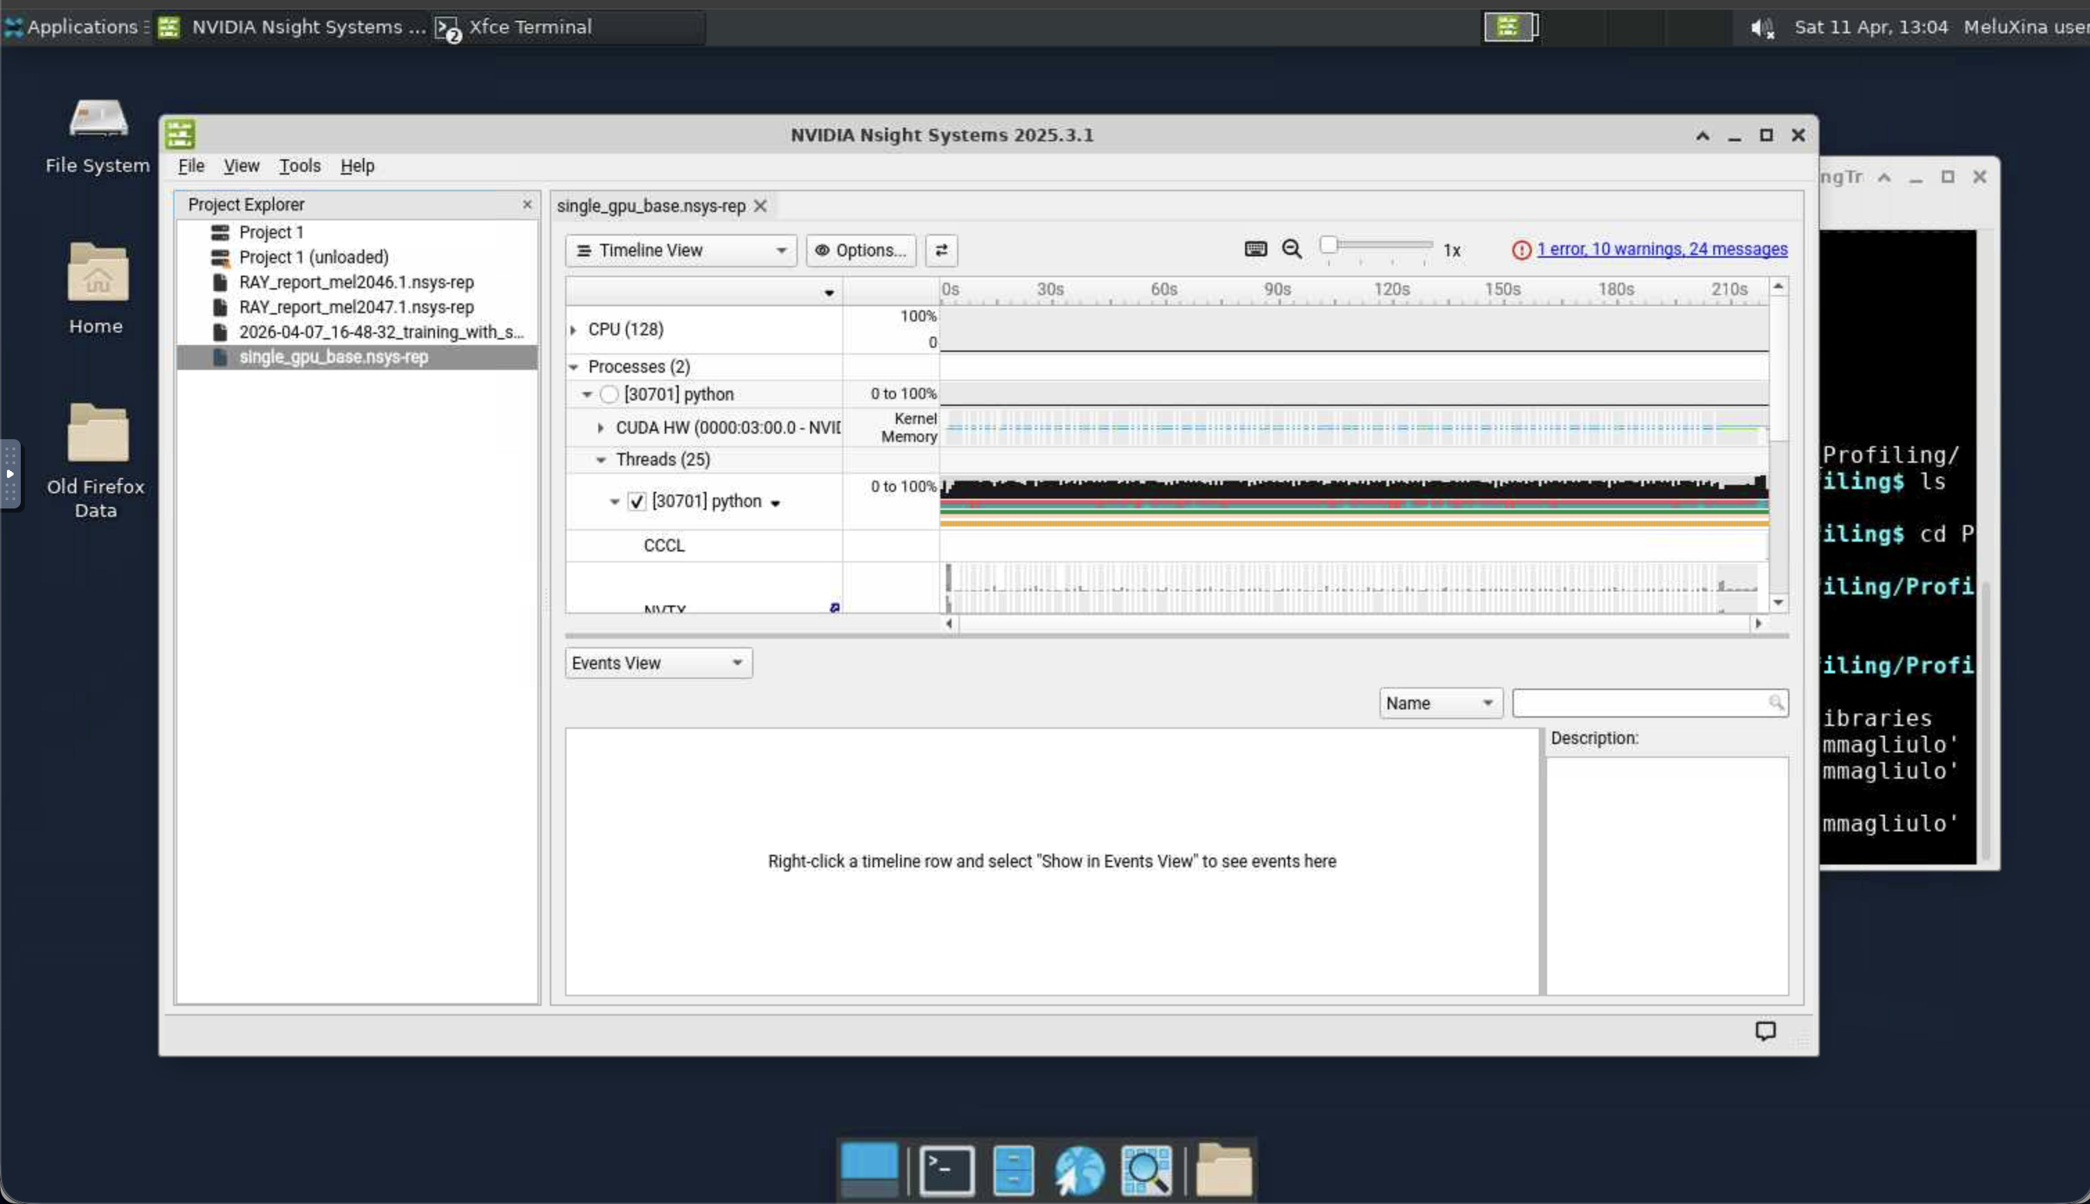
Task: Close the Project Explorer panel
Action: point(527,204)
